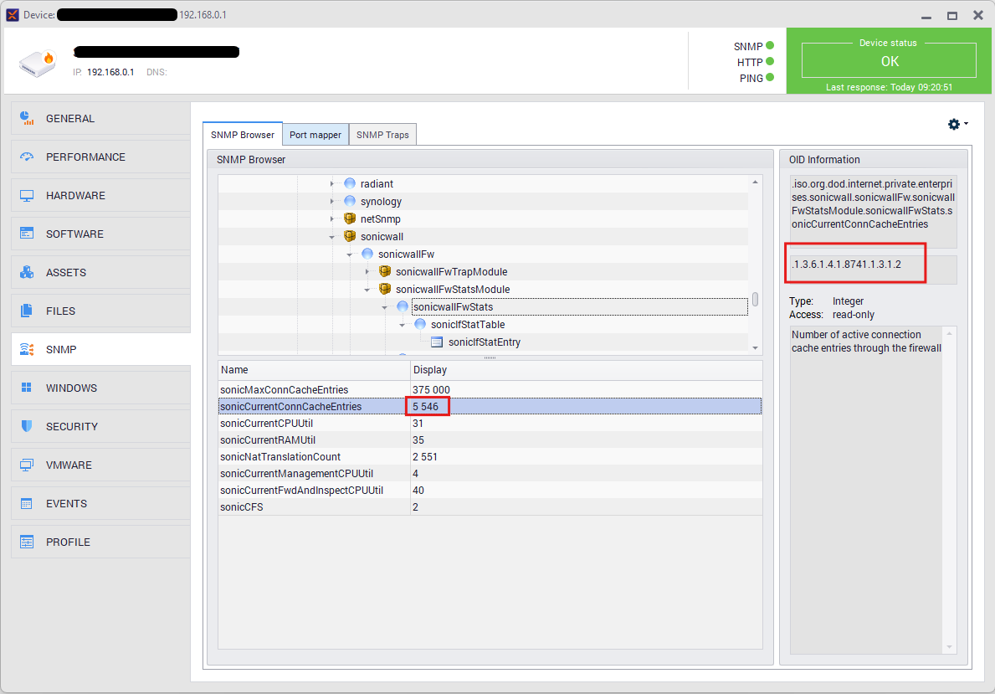Expand the sonicwallFwTrapModule node
Image resolution: width=995 pixels, height=694 pixels.
(x=367, y=272)
